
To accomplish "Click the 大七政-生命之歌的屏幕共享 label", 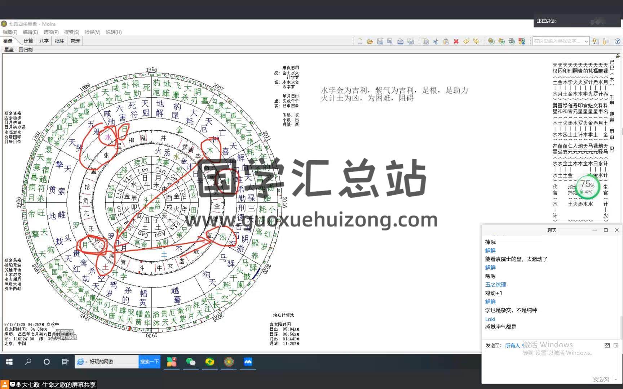I will pos(58,385).
